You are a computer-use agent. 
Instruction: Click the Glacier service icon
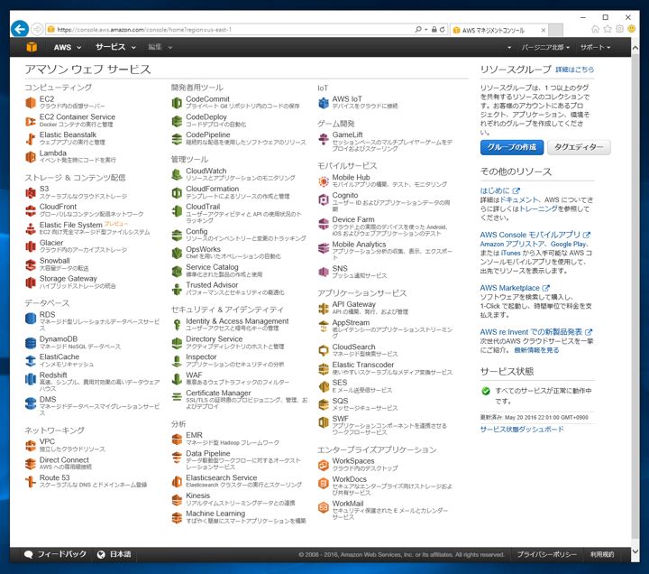[31, 246]
